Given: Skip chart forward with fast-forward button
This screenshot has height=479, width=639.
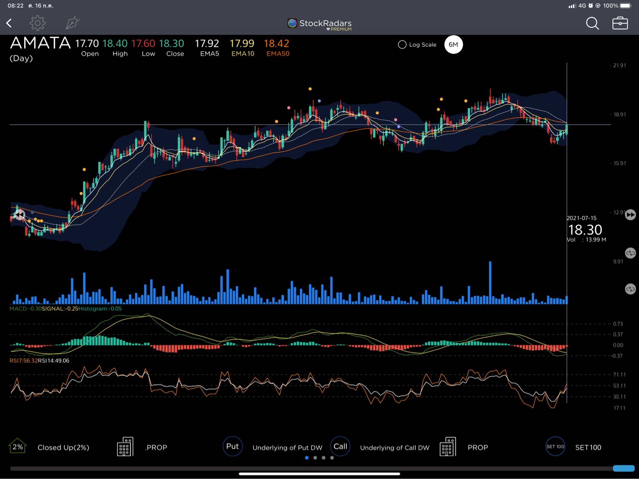Looking at the screenshot, I should (630, 215).
